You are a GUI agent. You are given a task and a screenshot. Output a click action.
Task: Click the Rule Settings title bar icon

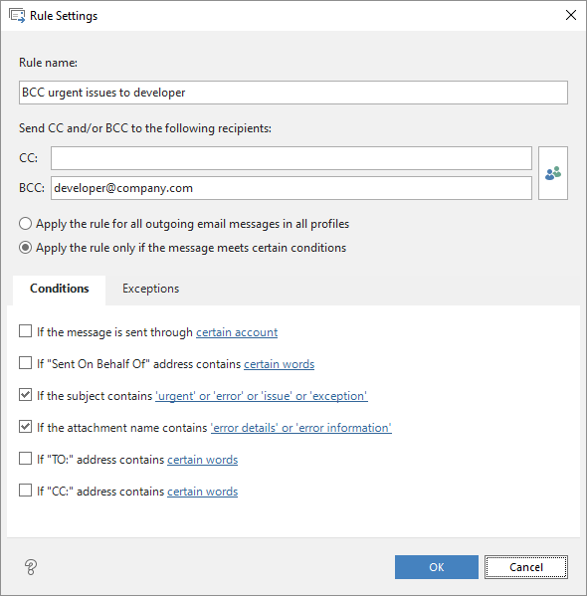pos(17,16)
